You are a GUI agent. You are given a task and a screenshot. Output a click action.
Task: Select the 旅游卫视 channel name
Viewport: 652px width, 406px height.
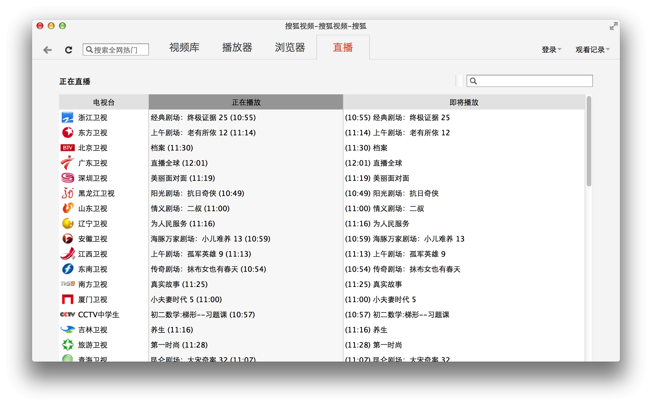(92, 345)
